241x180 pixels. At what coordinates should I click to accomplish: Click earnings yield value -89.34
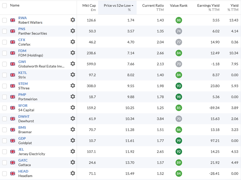(x=214, y=108)
